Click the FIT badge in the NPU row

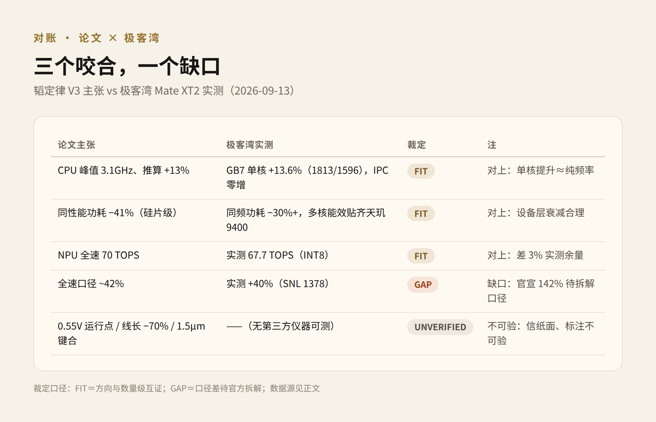point(421,256)
